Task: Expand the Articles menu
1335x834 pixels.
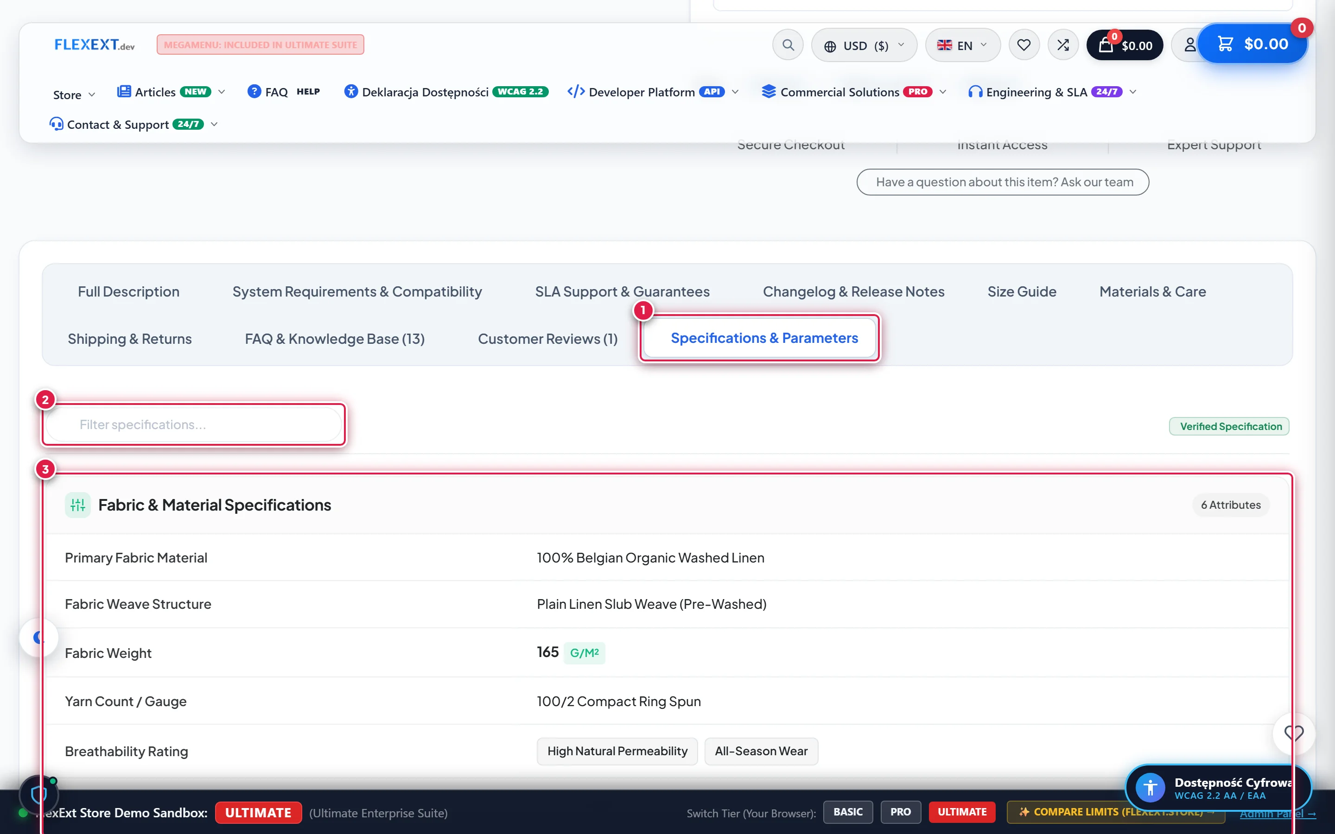Action: coord(171,92)
